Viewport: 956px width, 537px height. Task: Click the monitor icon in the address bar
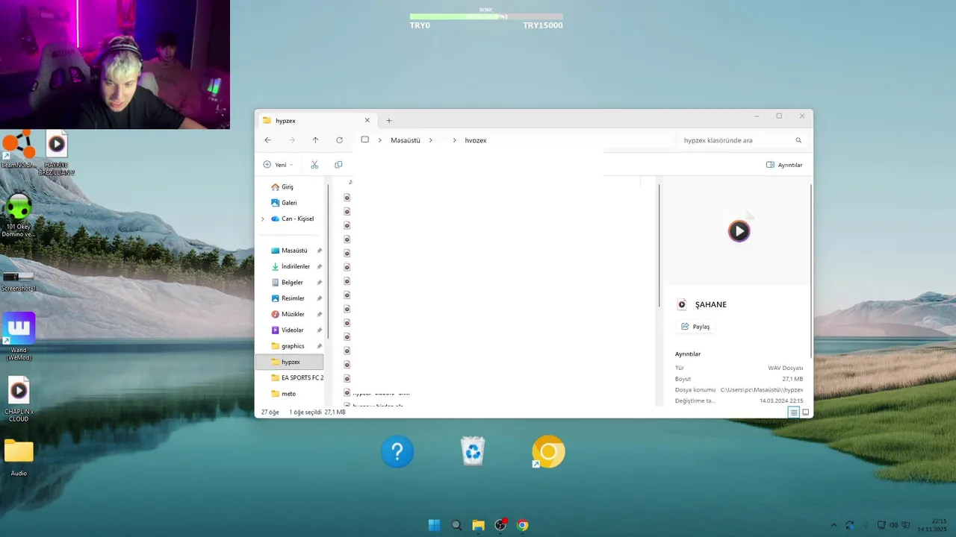[x=365, y=140]
